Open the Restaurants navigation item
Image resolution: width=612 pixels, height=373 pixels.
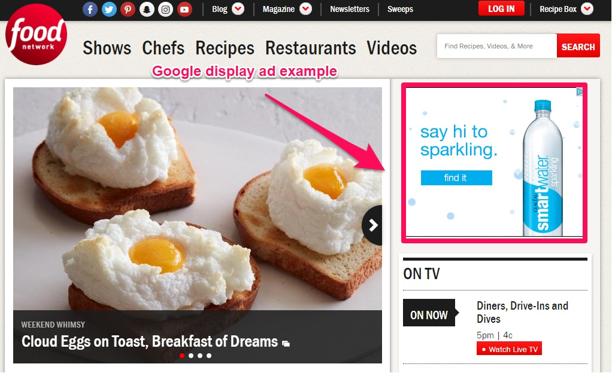(311, 48)
